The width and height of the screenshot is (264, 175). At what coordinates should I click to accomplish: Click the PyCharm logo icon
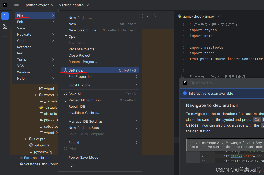(5, 5)
